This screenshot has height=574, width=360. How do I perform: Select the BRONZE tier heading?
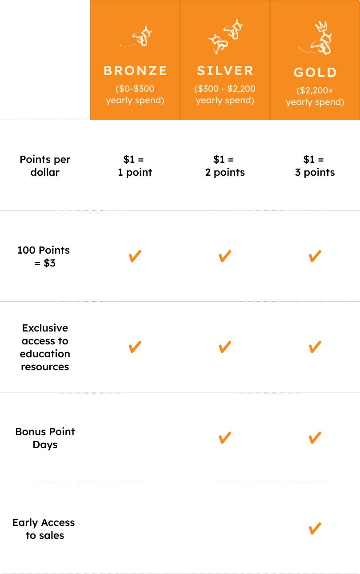pos(135,71)
